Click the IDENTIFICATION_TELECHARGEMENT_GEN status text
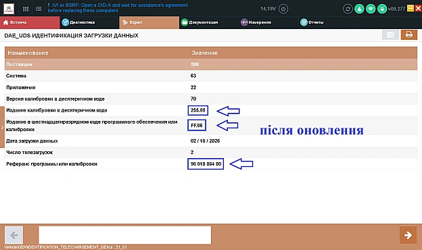Screen dimensions: 422x250 coord(66,247)
